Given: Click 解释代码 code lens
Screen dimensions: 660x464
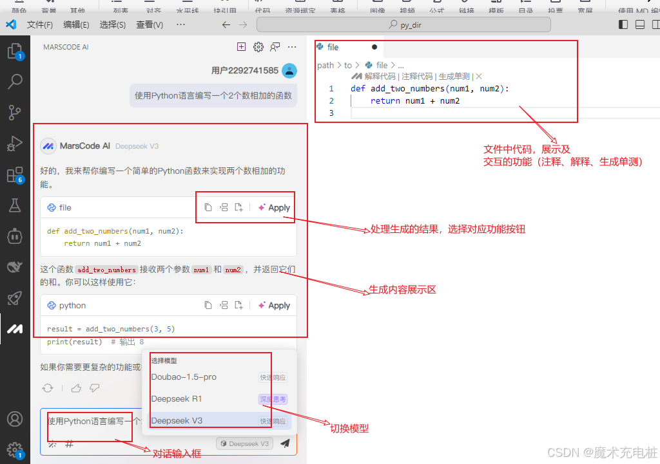Looking at the screenshot, I should pos(380,77).
